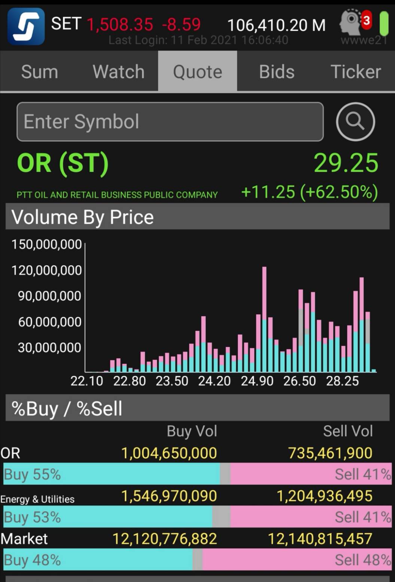Expand the Volume By Price section header

197,217
